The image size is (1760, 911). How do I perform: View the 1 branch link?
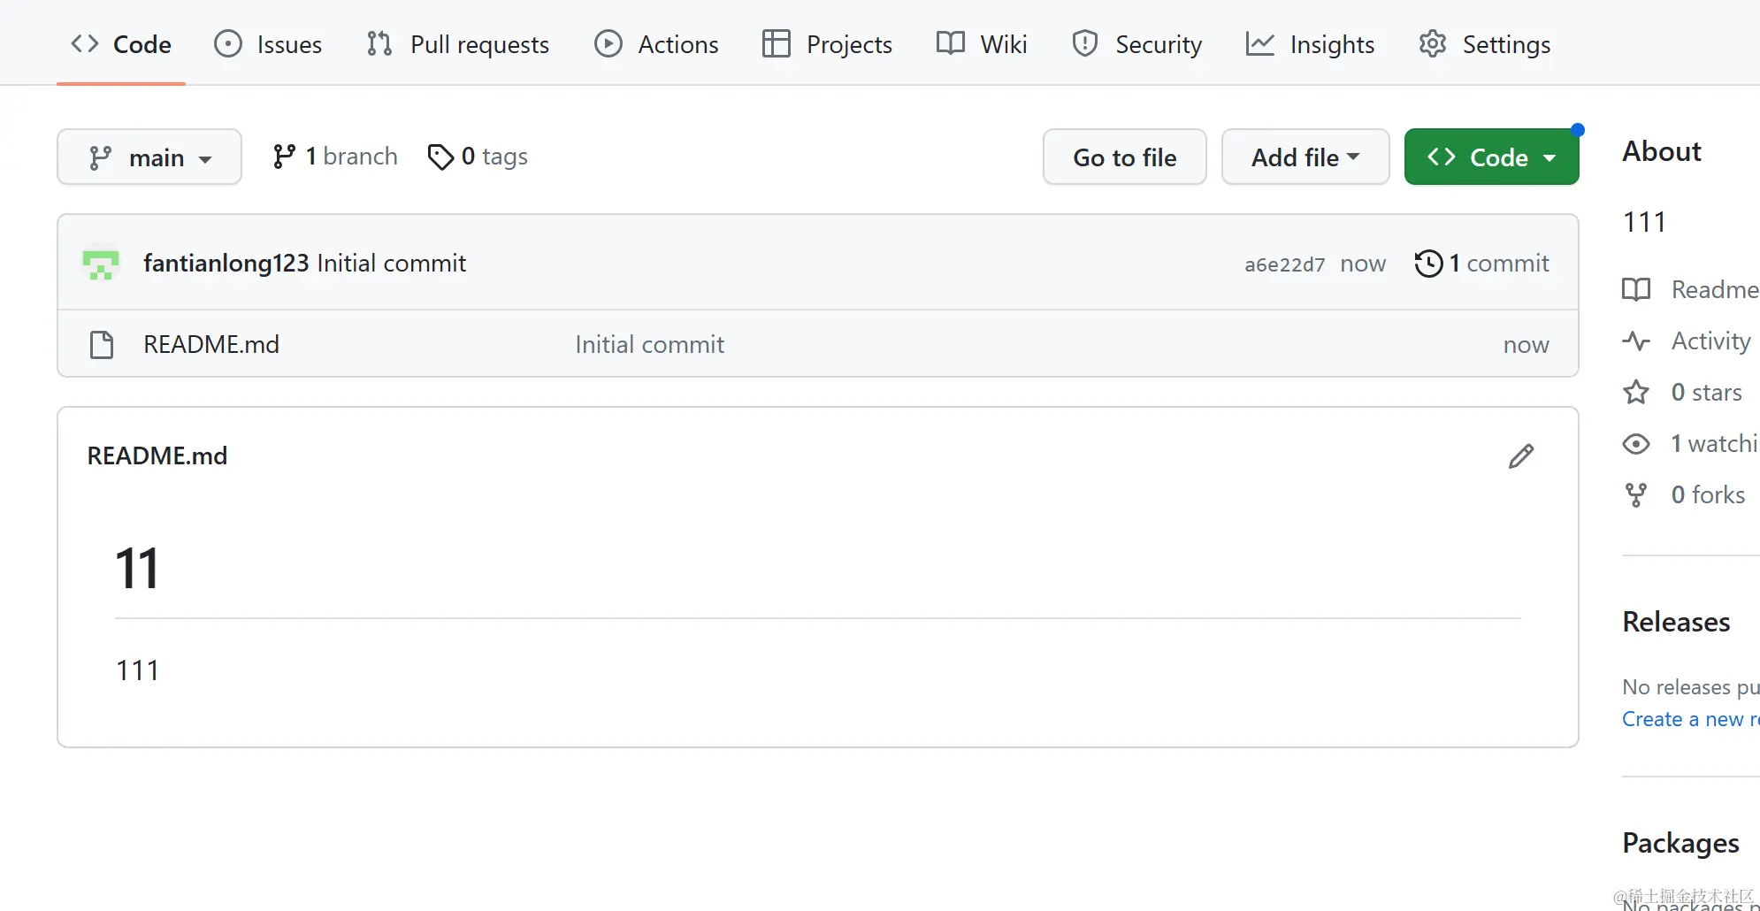coord(336,157)
